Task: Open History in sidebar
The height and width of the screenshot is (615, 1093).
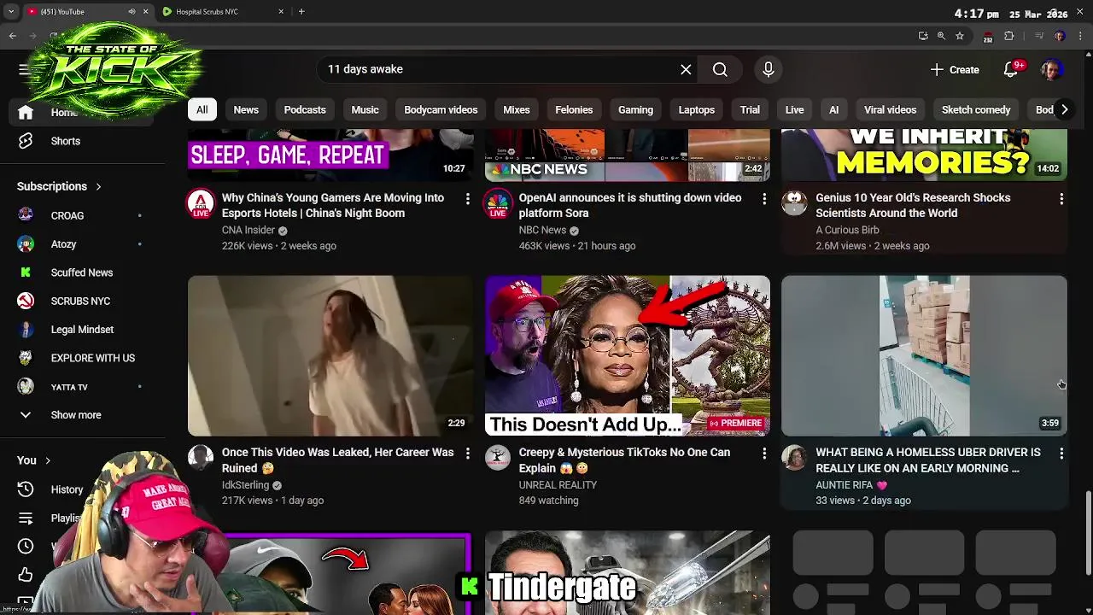Action: [67, 489]
